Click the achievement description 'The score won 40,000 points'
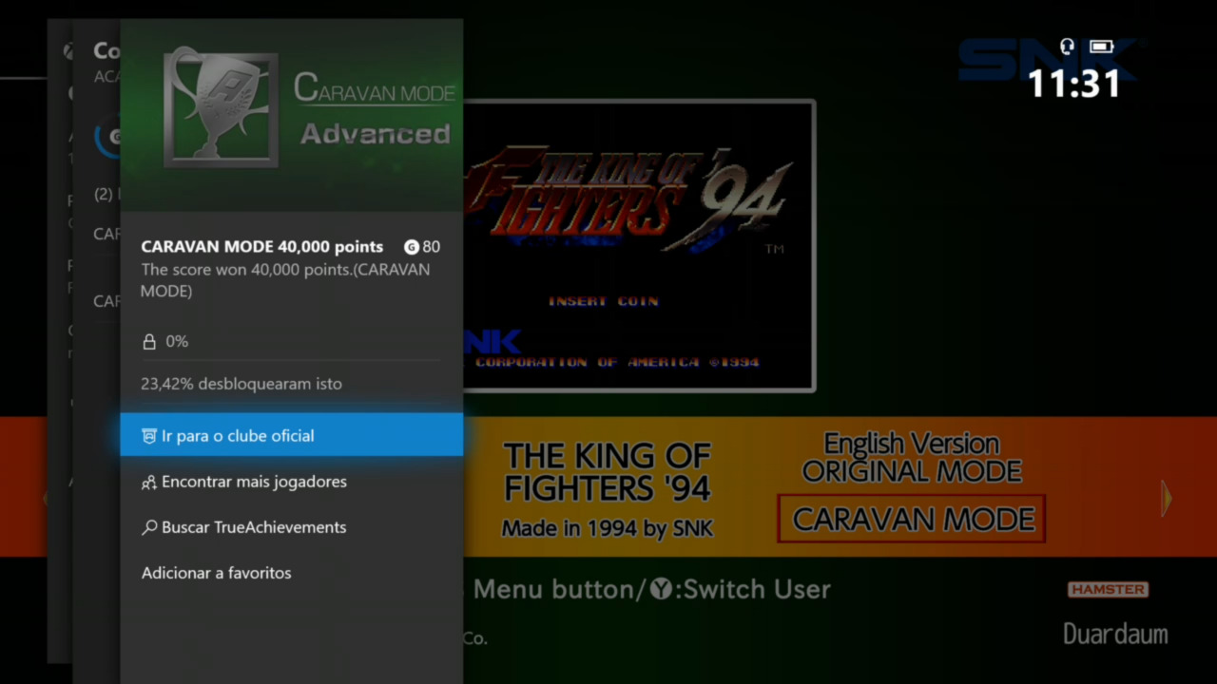The width and height of the screenshot is (1217, 684). [285, 280]
